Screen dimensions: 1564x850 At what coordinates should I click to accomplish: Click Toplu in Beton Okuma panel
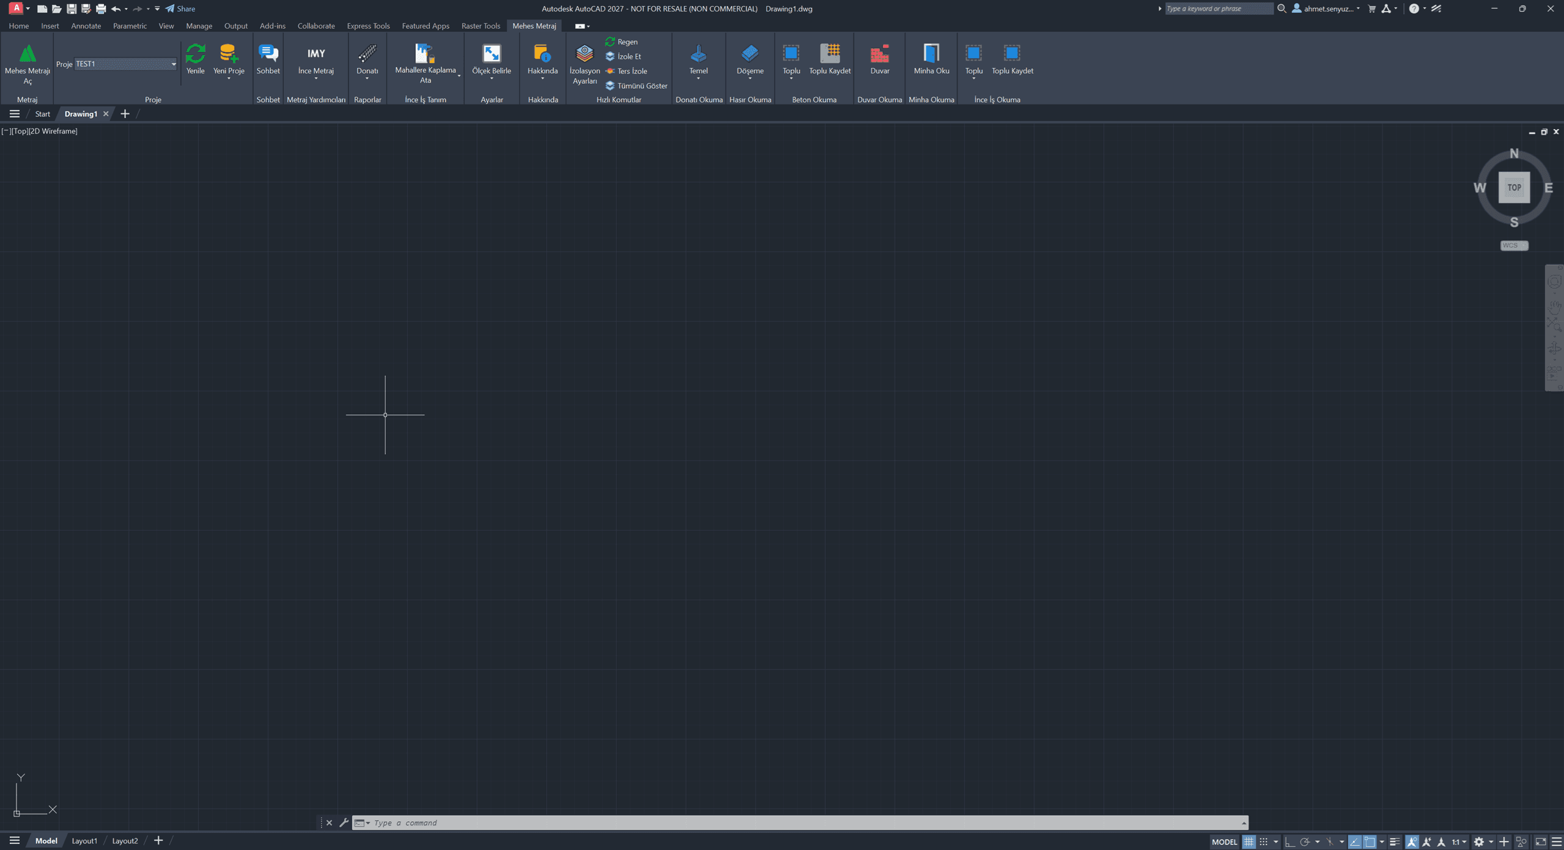coord(791,61)
